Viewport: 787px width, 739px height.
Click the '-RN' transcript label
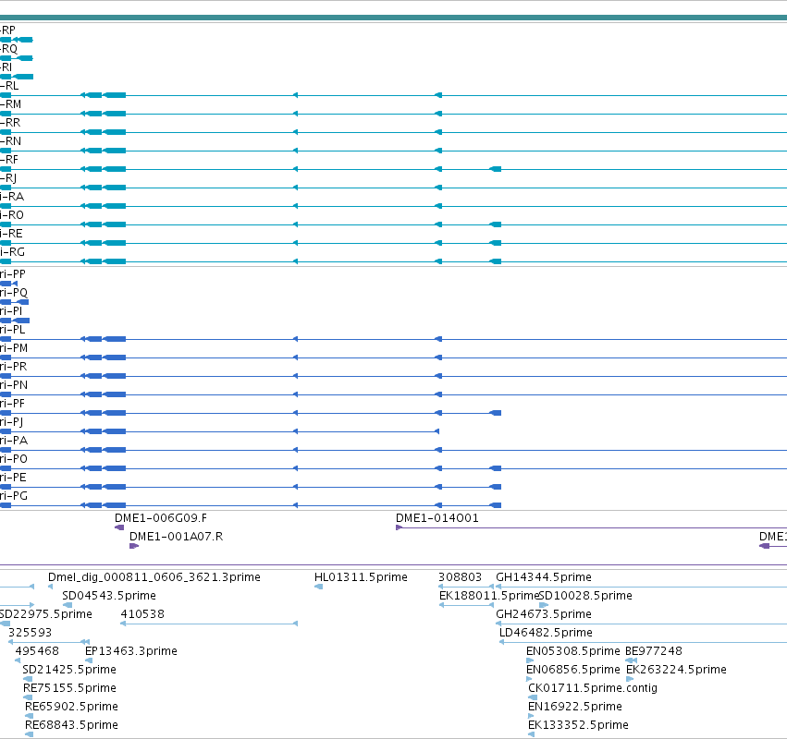[x=10, y=141]
